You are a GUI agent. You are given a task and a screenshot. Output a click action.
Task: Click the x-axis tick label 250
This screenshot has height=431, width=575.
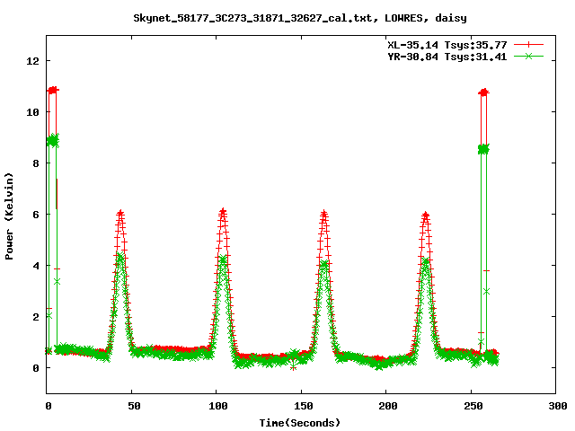(x=473, y=406)
